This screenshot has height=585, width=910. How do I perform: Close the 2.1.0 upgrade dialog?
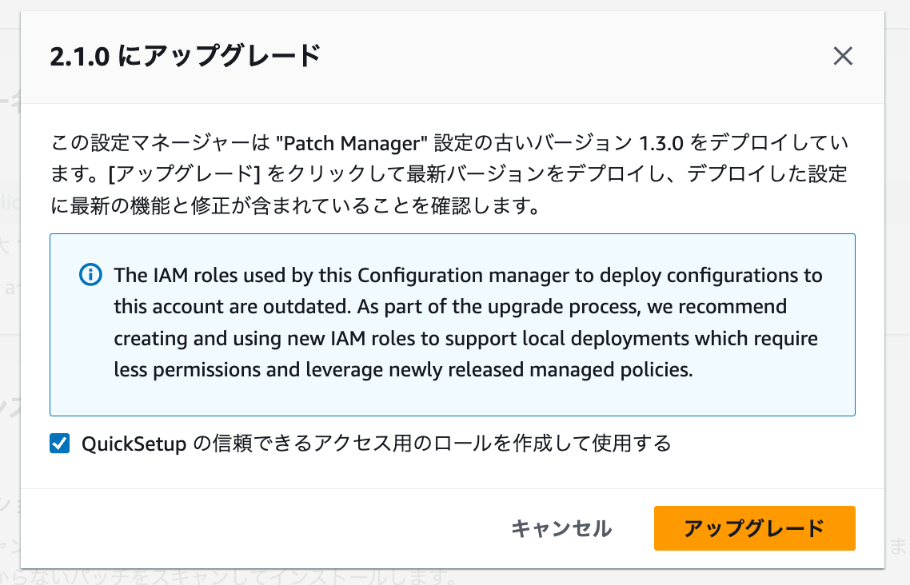click(843, 56)
